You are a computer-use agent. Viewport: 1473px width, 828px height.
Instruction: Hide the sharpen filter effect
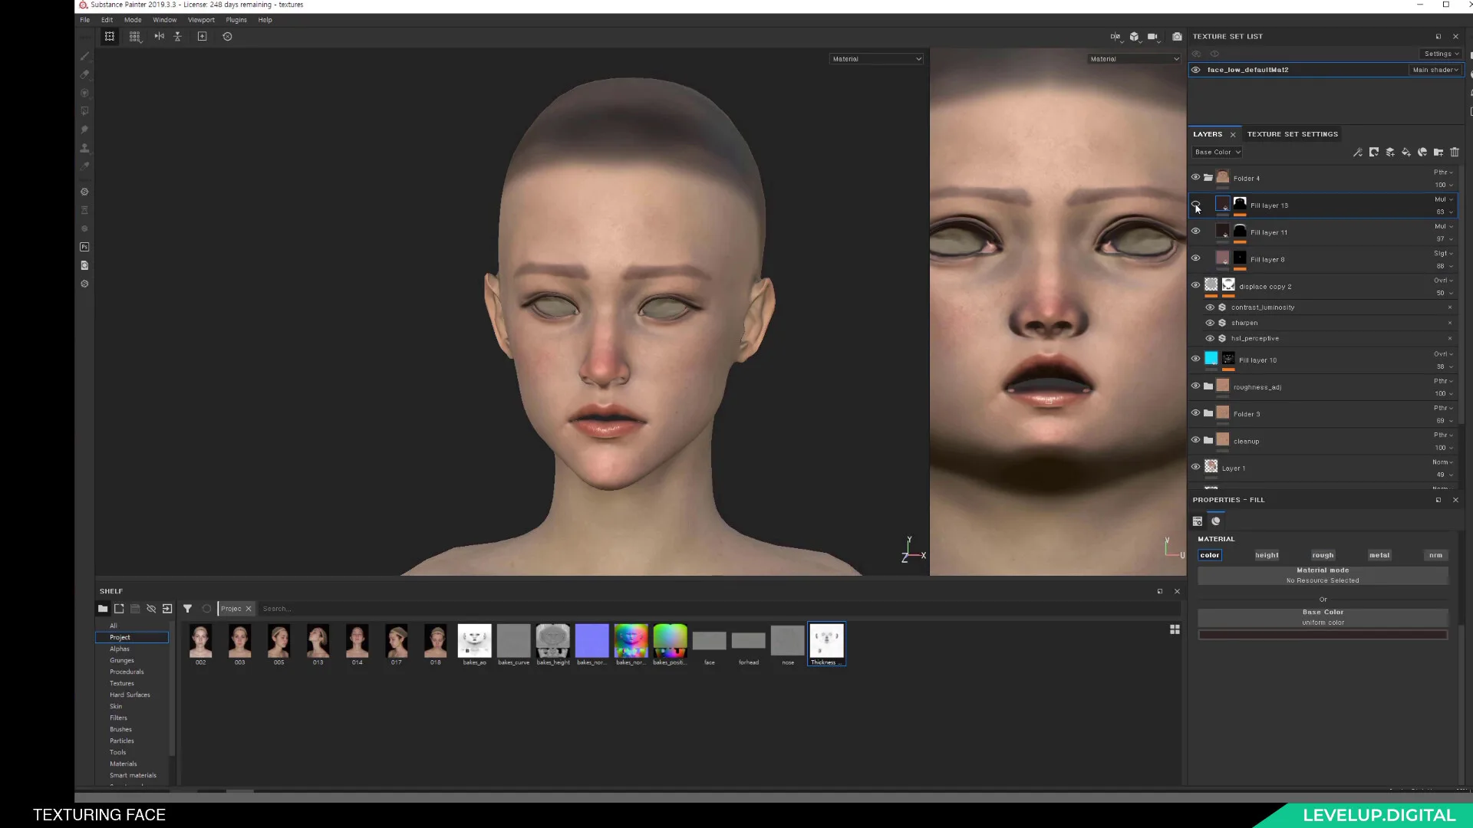1210,323
